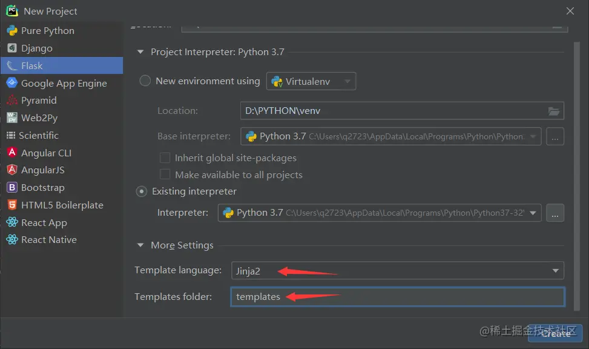Click the PyCharm logo in title bar
Screen dimensions: 589x349
pyautogui.click(x=12, y=11)
